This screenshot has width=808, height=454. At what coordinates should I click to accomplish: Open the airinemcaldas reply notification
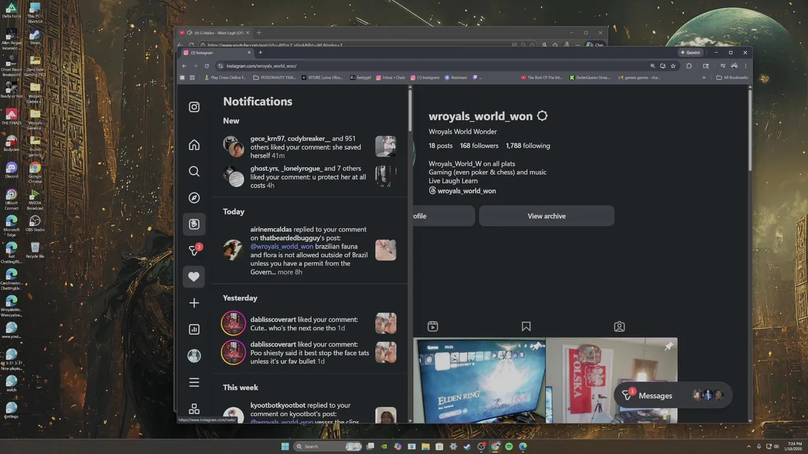click(309, 250)
